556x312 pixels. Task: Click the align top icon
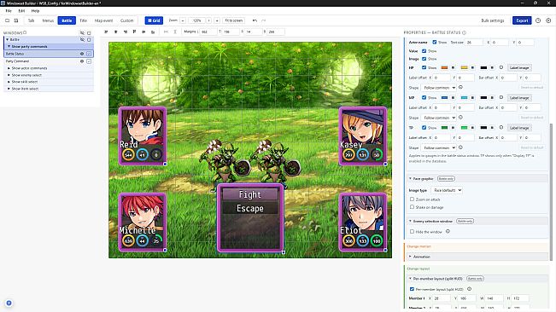click(x=134, y=32)
